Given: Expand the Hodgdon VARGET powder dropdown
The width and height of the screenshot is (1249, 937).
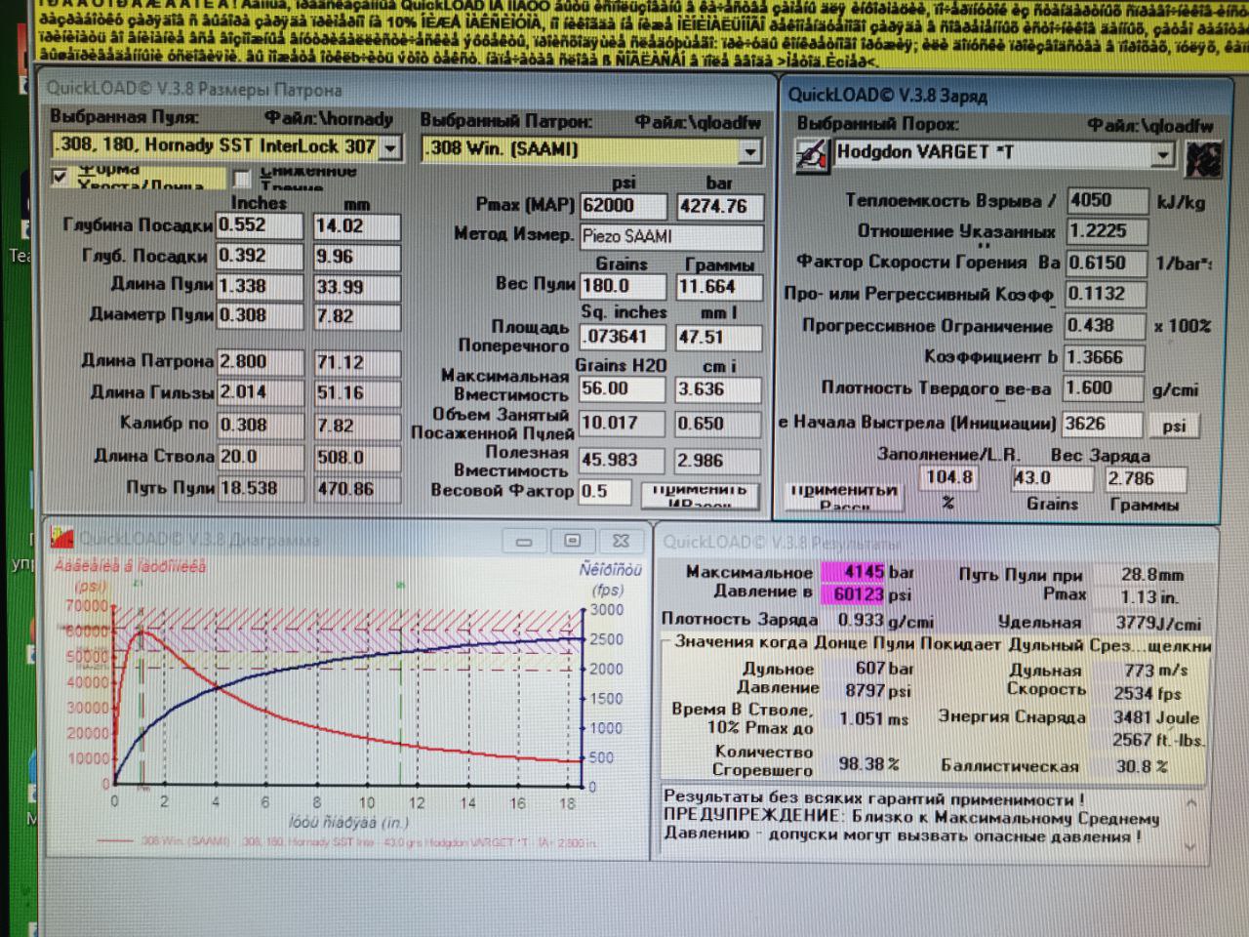Looking at the screenshot, I should point(1162,155).
